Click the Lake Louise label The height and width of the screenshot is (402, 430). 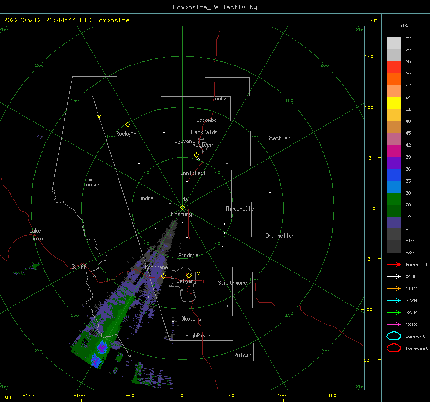37,235
